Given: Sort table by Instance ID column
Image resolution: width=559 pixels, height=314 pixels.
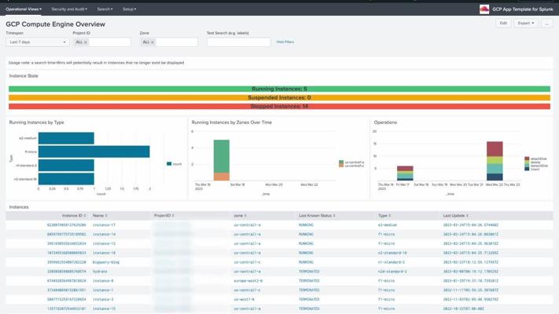Looking at the screenshot, I should coord(73,215).
